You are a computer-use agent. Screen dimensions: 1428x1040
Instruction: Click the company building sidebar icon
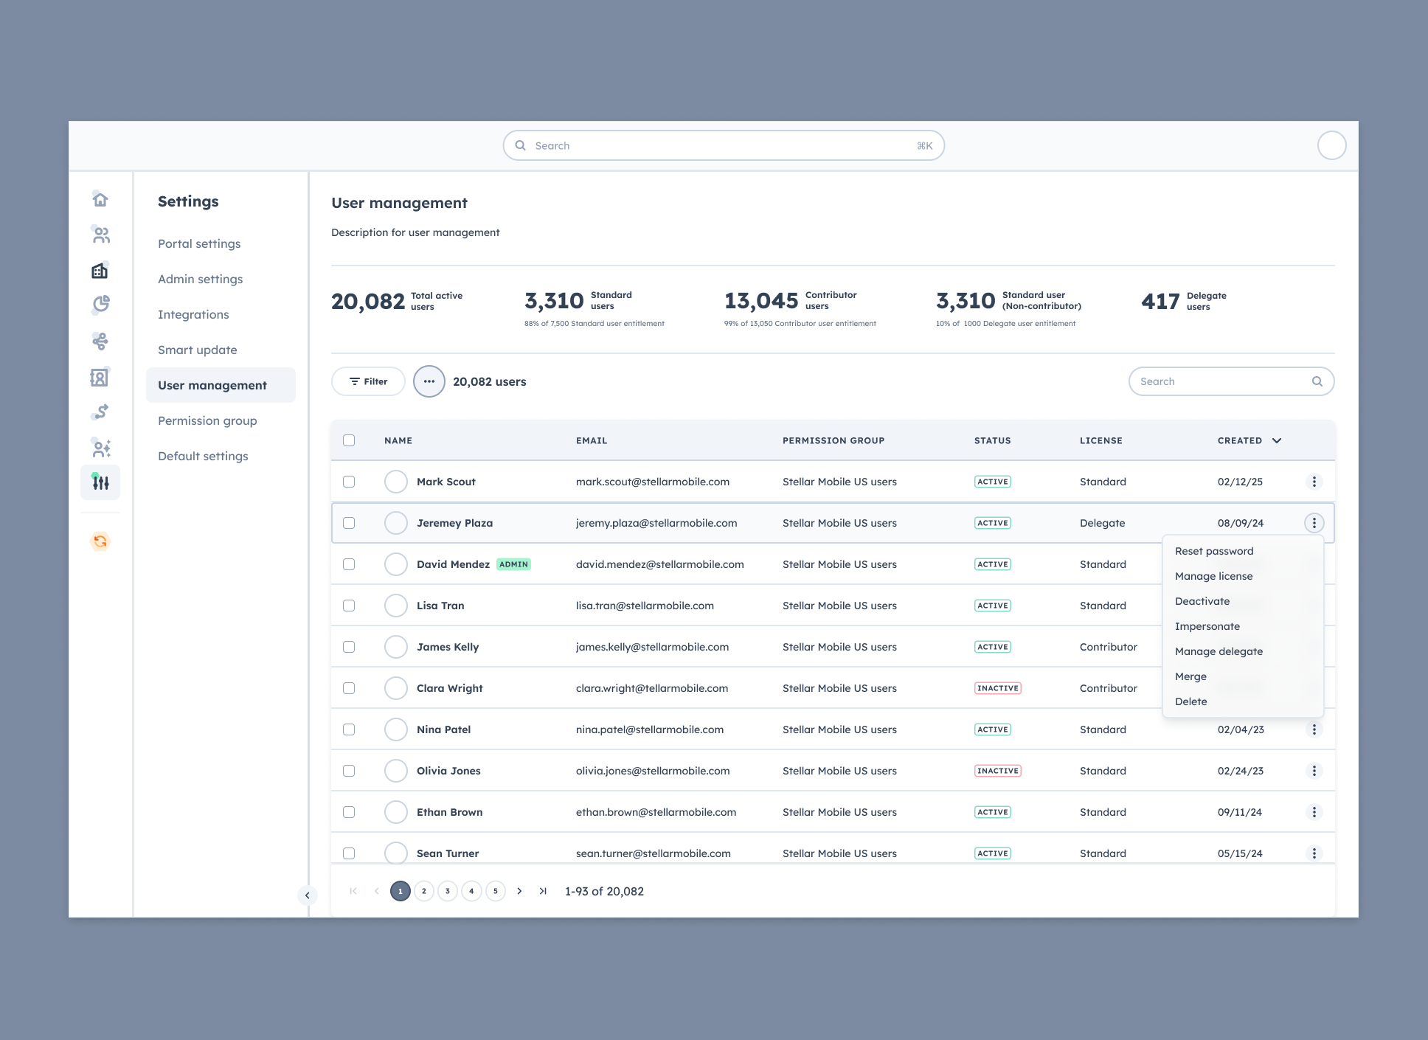pos(100,271)
